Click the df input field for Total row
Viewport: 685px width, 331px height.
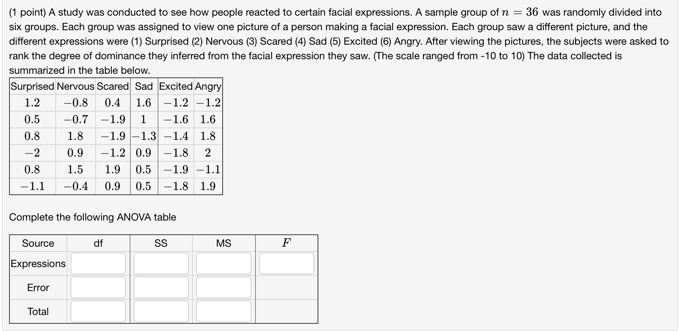[x=98, y=311]
